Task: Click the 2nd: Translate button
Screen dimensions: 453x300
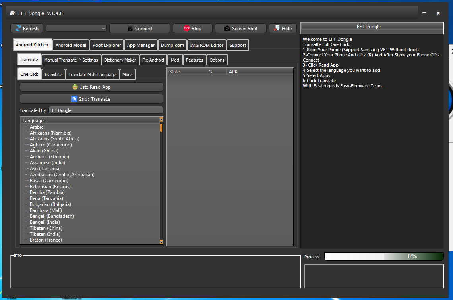Action: [x=91, y=98]
